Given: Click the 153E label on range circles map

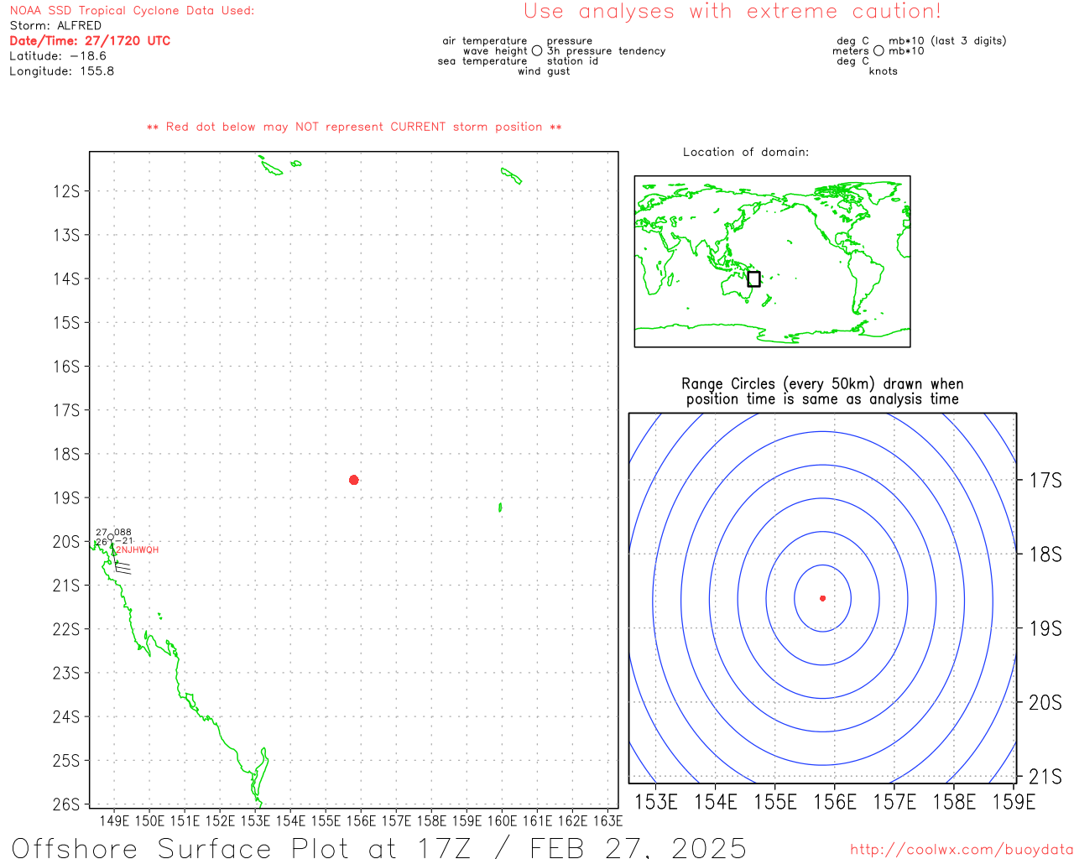Looking at the screenshot, I should click(x=656, y=802).
